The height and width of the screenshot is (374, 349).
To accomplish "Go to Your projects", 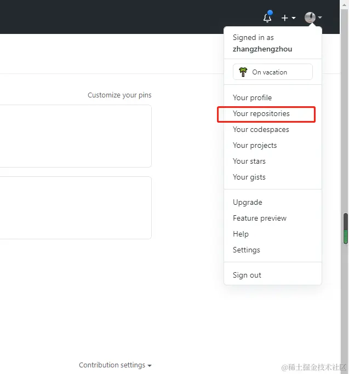I will coord(255,145).
